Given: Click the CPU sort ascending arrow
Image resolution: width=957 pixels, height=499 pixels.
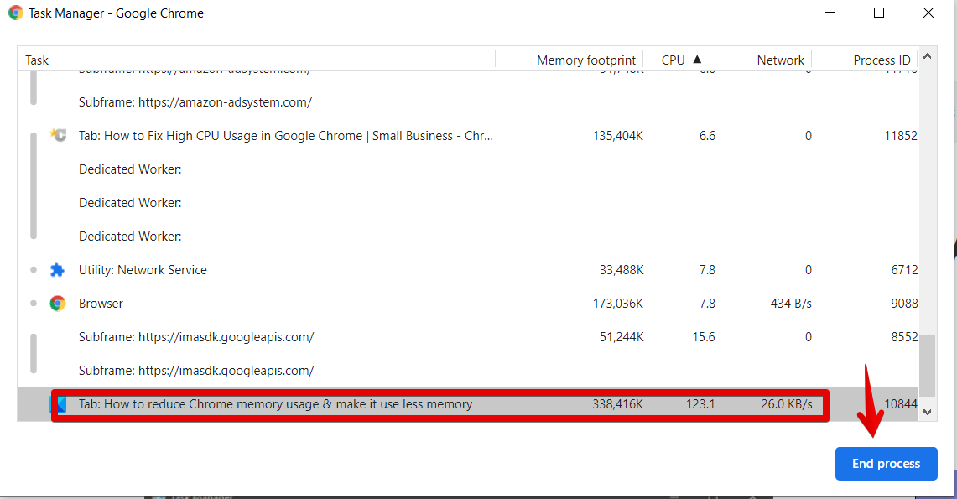Looking at the screenshot, I should (x=697, y=60).
